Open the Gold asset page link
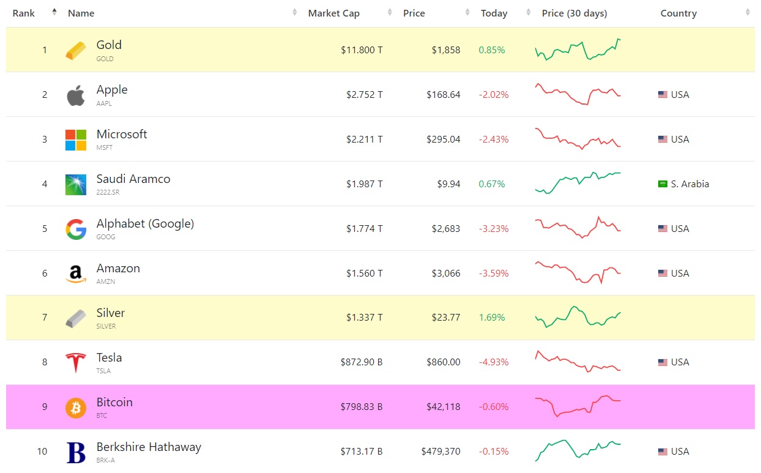 coord(109,45)
